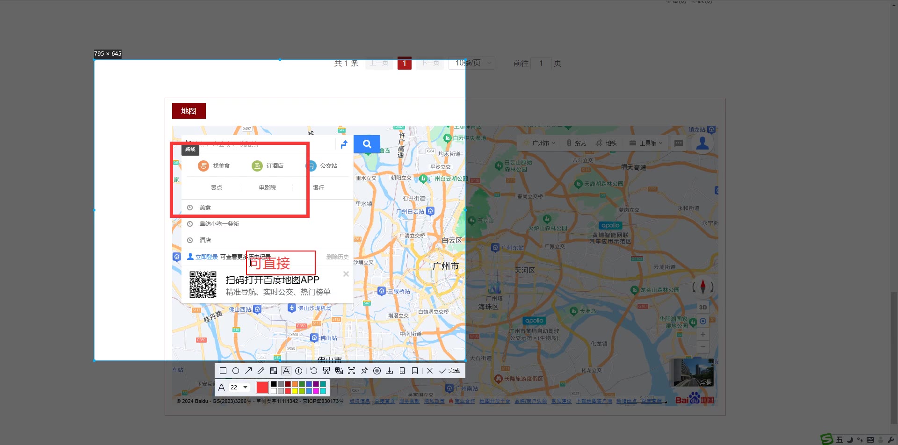Image resolution: width=898 pixels, height=445 pixels.
Task: Select the pencil drawing tool
Action: click(261, 371)
